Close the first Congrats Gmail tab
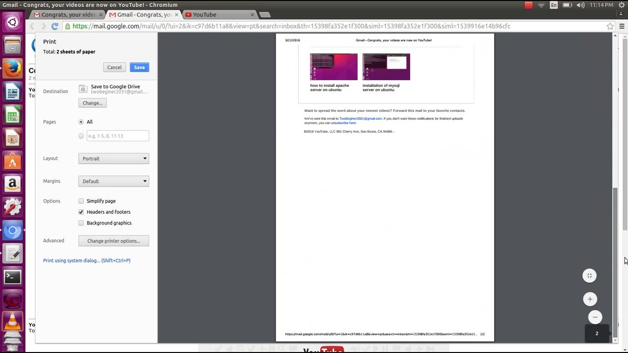This screenshot has width=628, height=353. coord(101,15)
